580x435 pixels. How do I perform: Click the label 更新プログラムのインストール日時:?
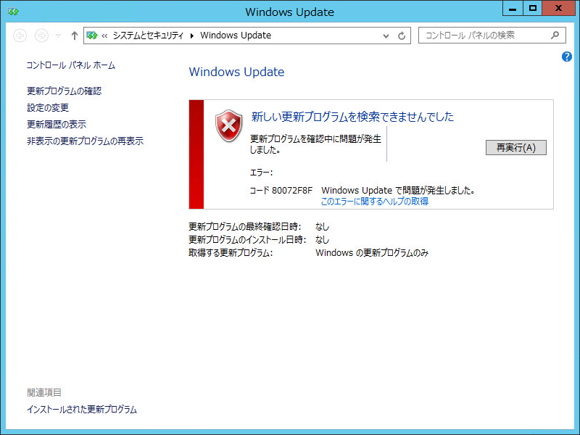coord(247,240)
